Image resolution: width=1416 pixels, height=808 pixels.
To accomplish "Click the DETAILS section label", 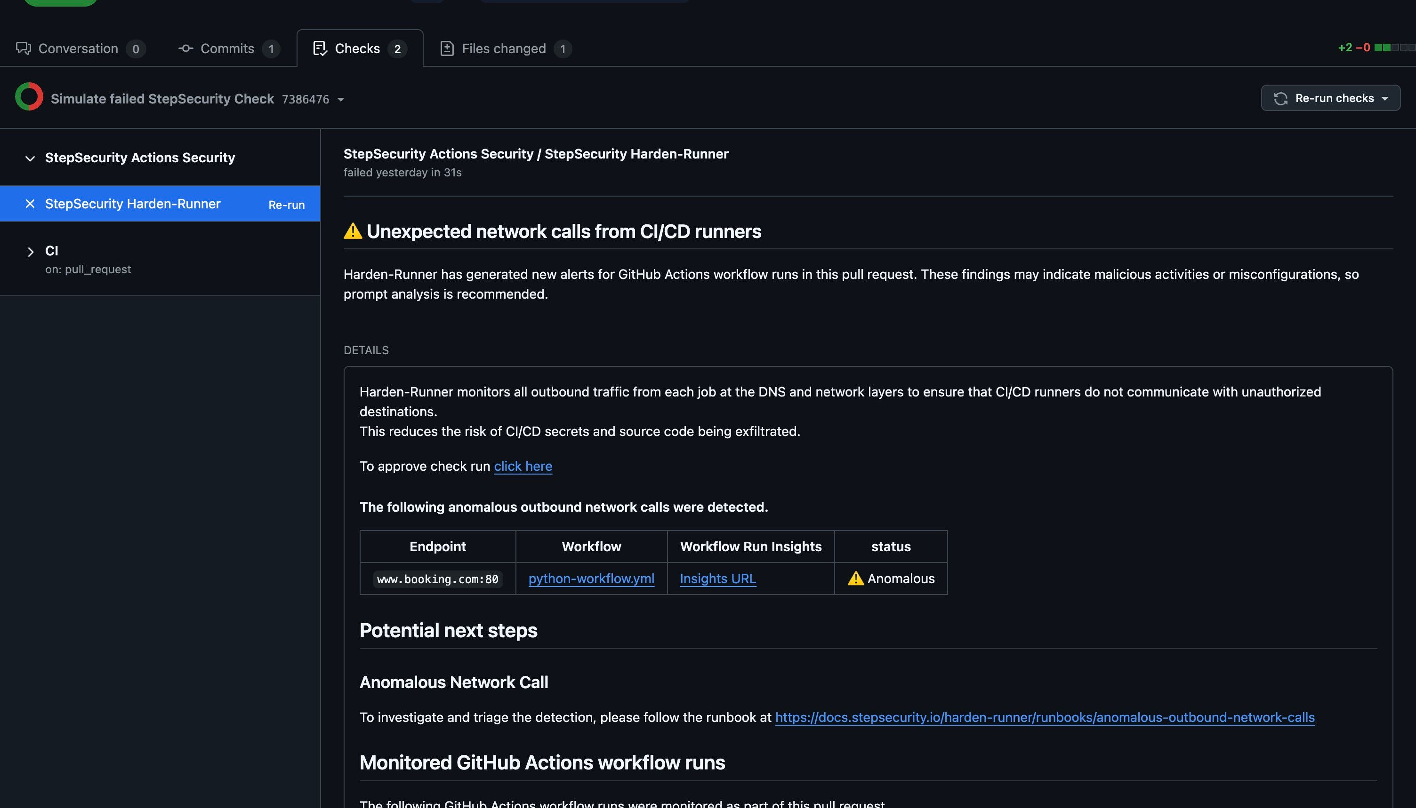I will (367, 350).
